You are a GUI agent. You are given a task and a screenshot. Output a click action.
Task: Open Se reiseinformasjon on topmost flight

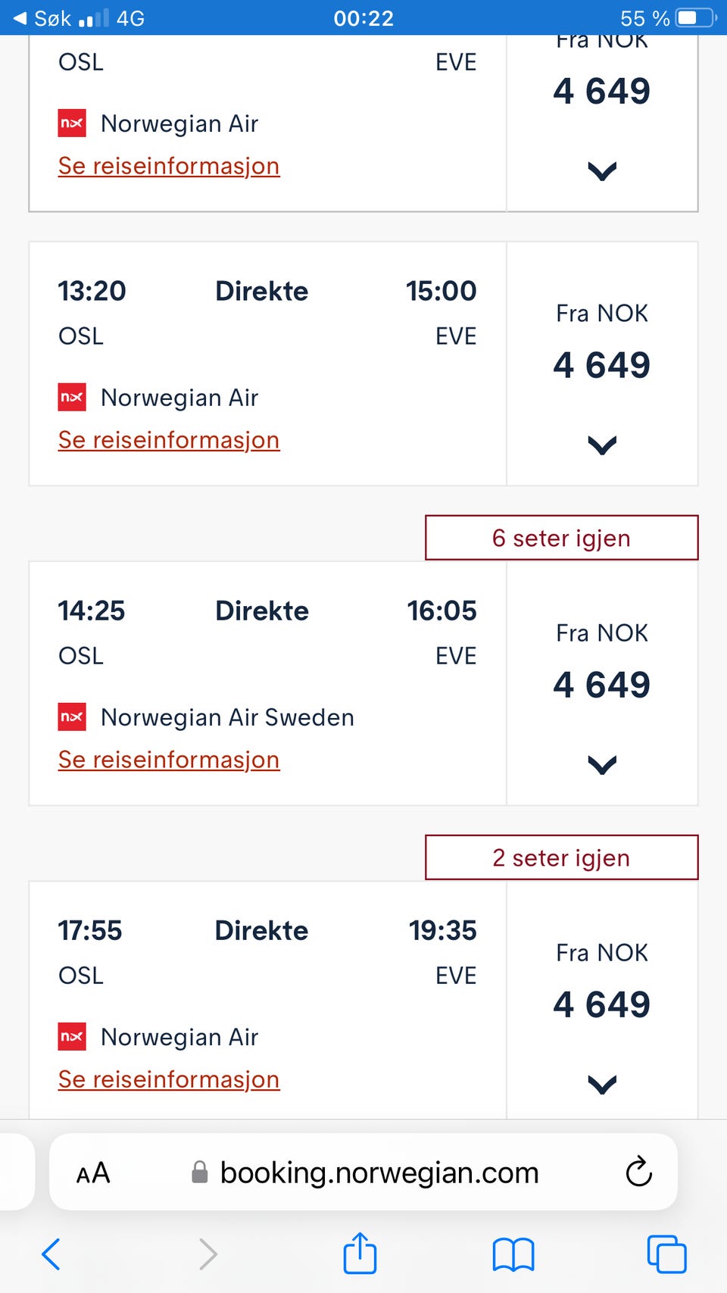169,166
